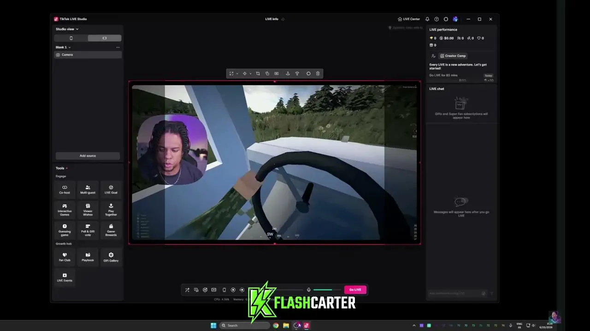Click the 'LIVE chat' heading
Image resolution: width=590 pixels, height=331 pixels.
point(437,89)
